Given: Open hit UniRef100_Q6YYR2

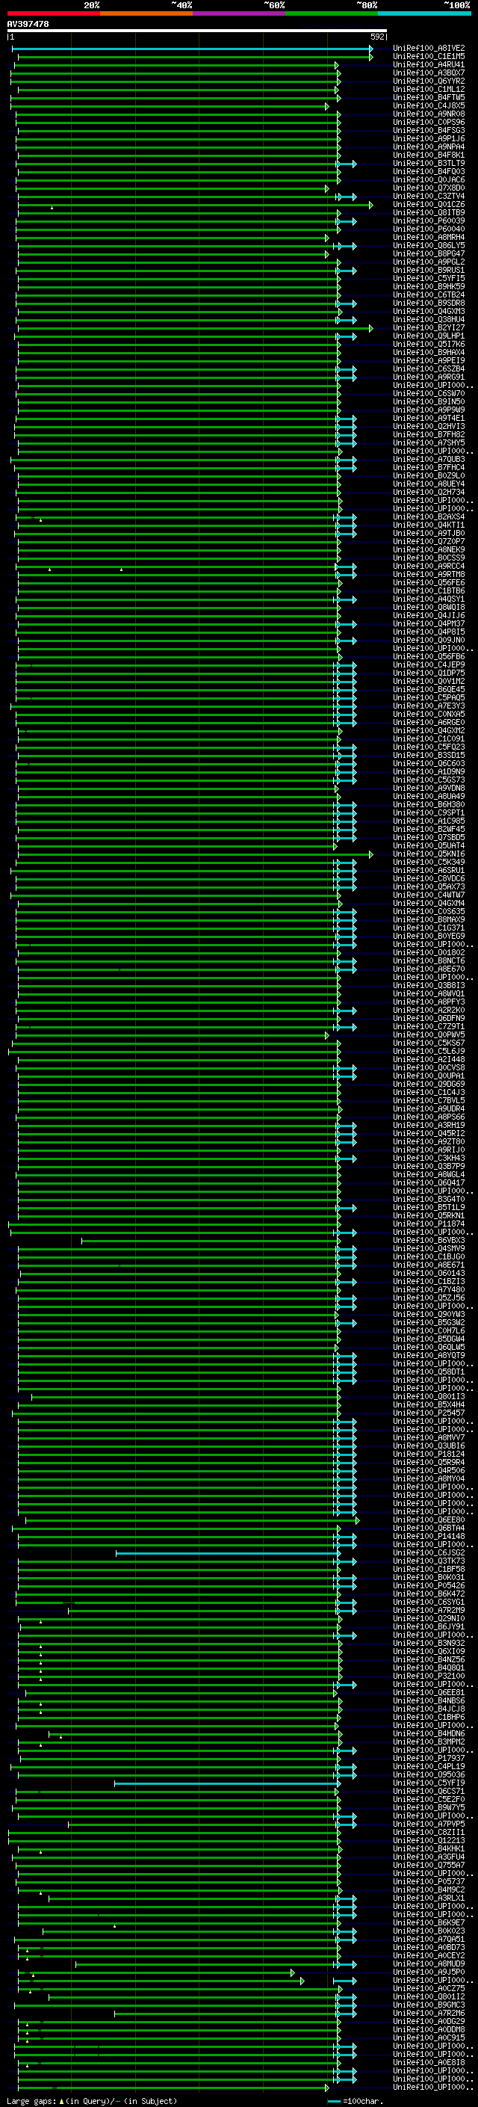Looking at the screenshot, I should click(429, 81).
